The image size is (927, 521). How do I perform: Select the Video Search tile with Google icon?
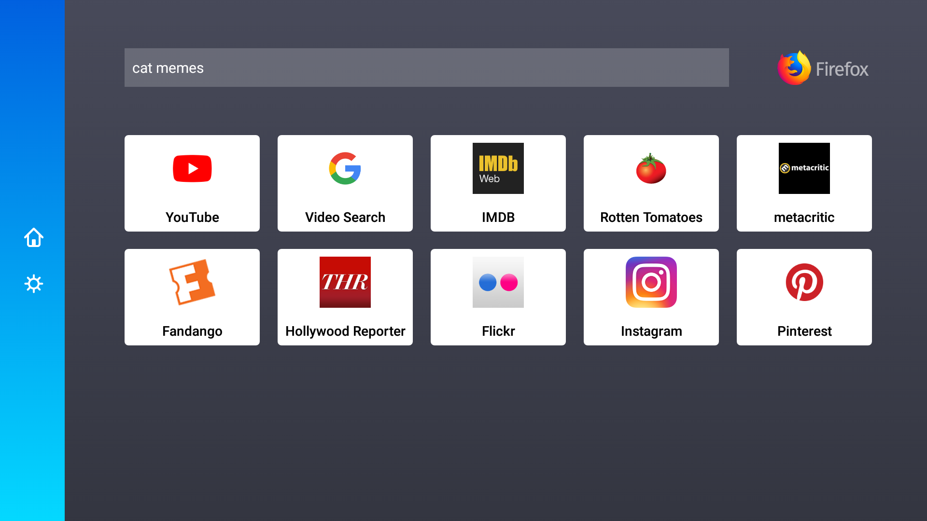(x=345, y=183)
